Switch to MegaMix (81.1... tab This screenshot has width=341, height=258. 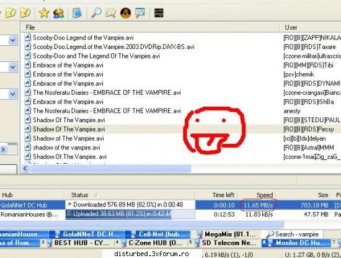point(226,234)
